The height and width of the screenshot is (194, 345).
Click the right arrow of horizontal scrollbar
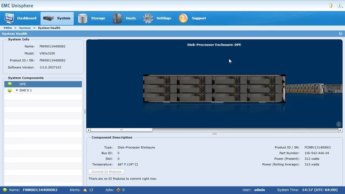(340, 130)
